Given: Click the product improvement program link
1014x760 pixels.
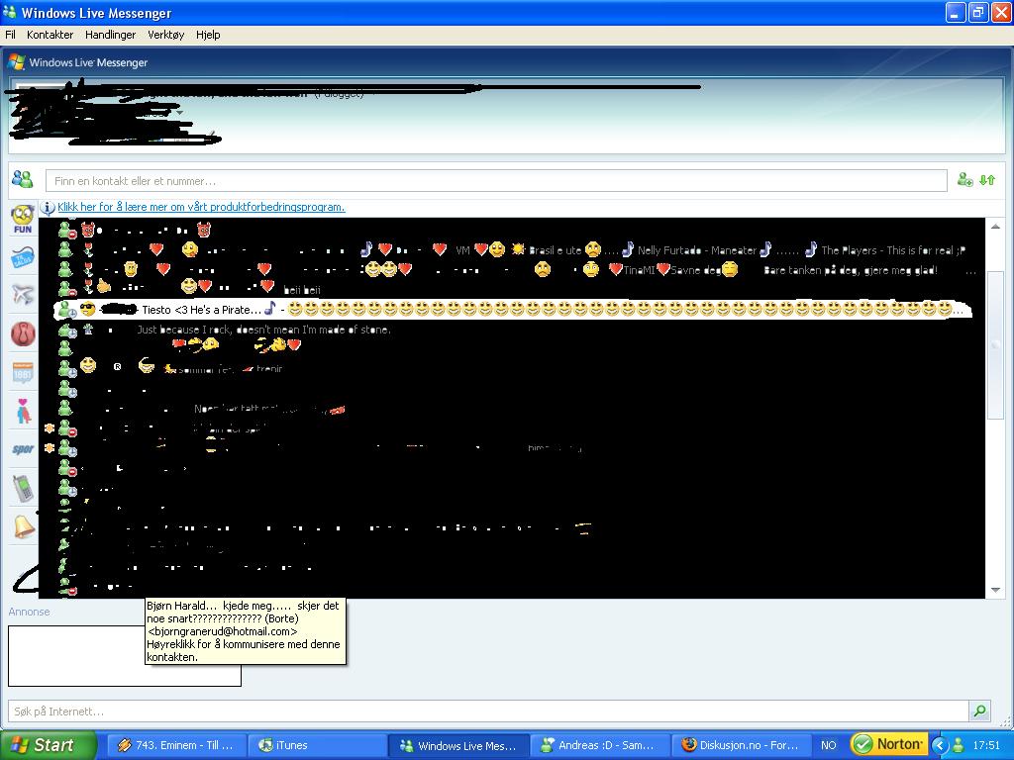Looking at the screenshot, I should (x=201, y=207).
